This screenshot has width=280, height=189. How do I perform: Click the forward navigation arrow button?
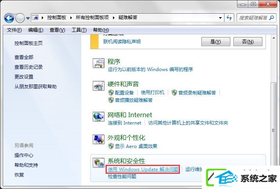click(20, 18)
